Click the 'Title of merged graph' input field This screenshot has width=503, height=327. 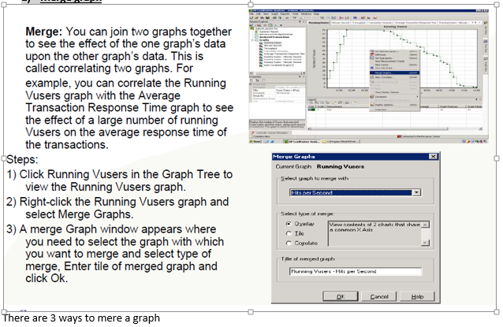pos(356,271)
